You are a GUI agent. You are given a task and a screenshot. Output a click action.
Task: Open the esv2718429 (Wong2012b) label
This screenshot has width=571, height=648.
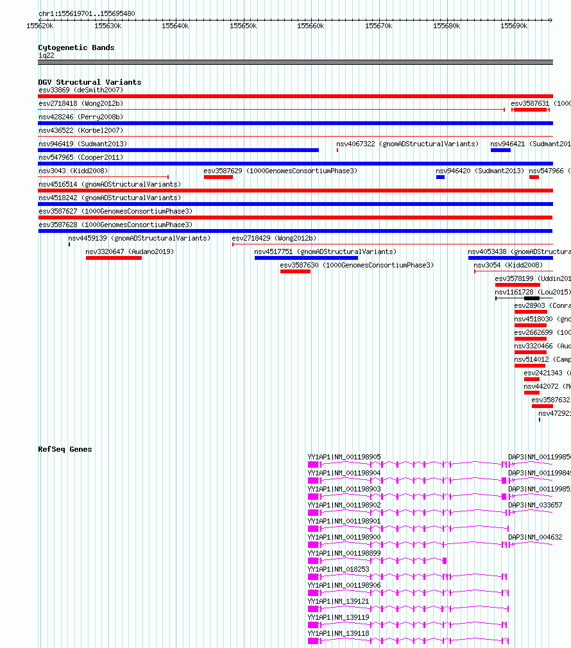coord(274,239)
